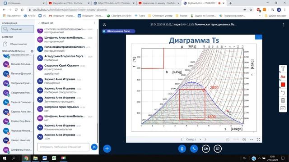Screen dimensions: 289x162
Task: Open the Turbo bookmark
Action: coord(140,16)
